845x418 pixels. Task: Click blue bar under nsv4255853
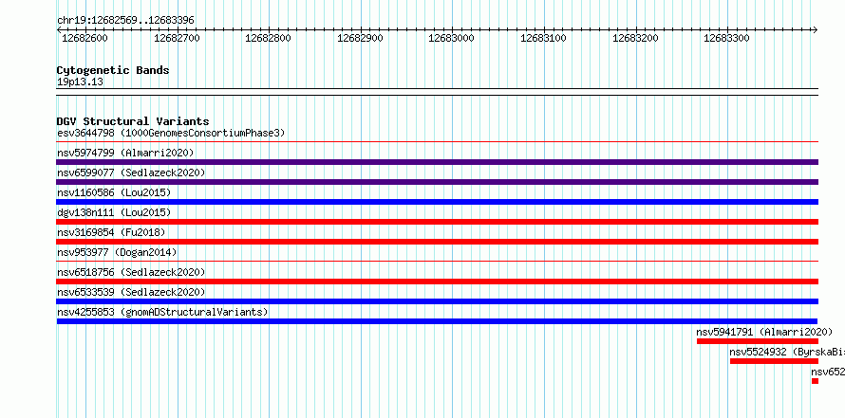[x=437, y=321]
